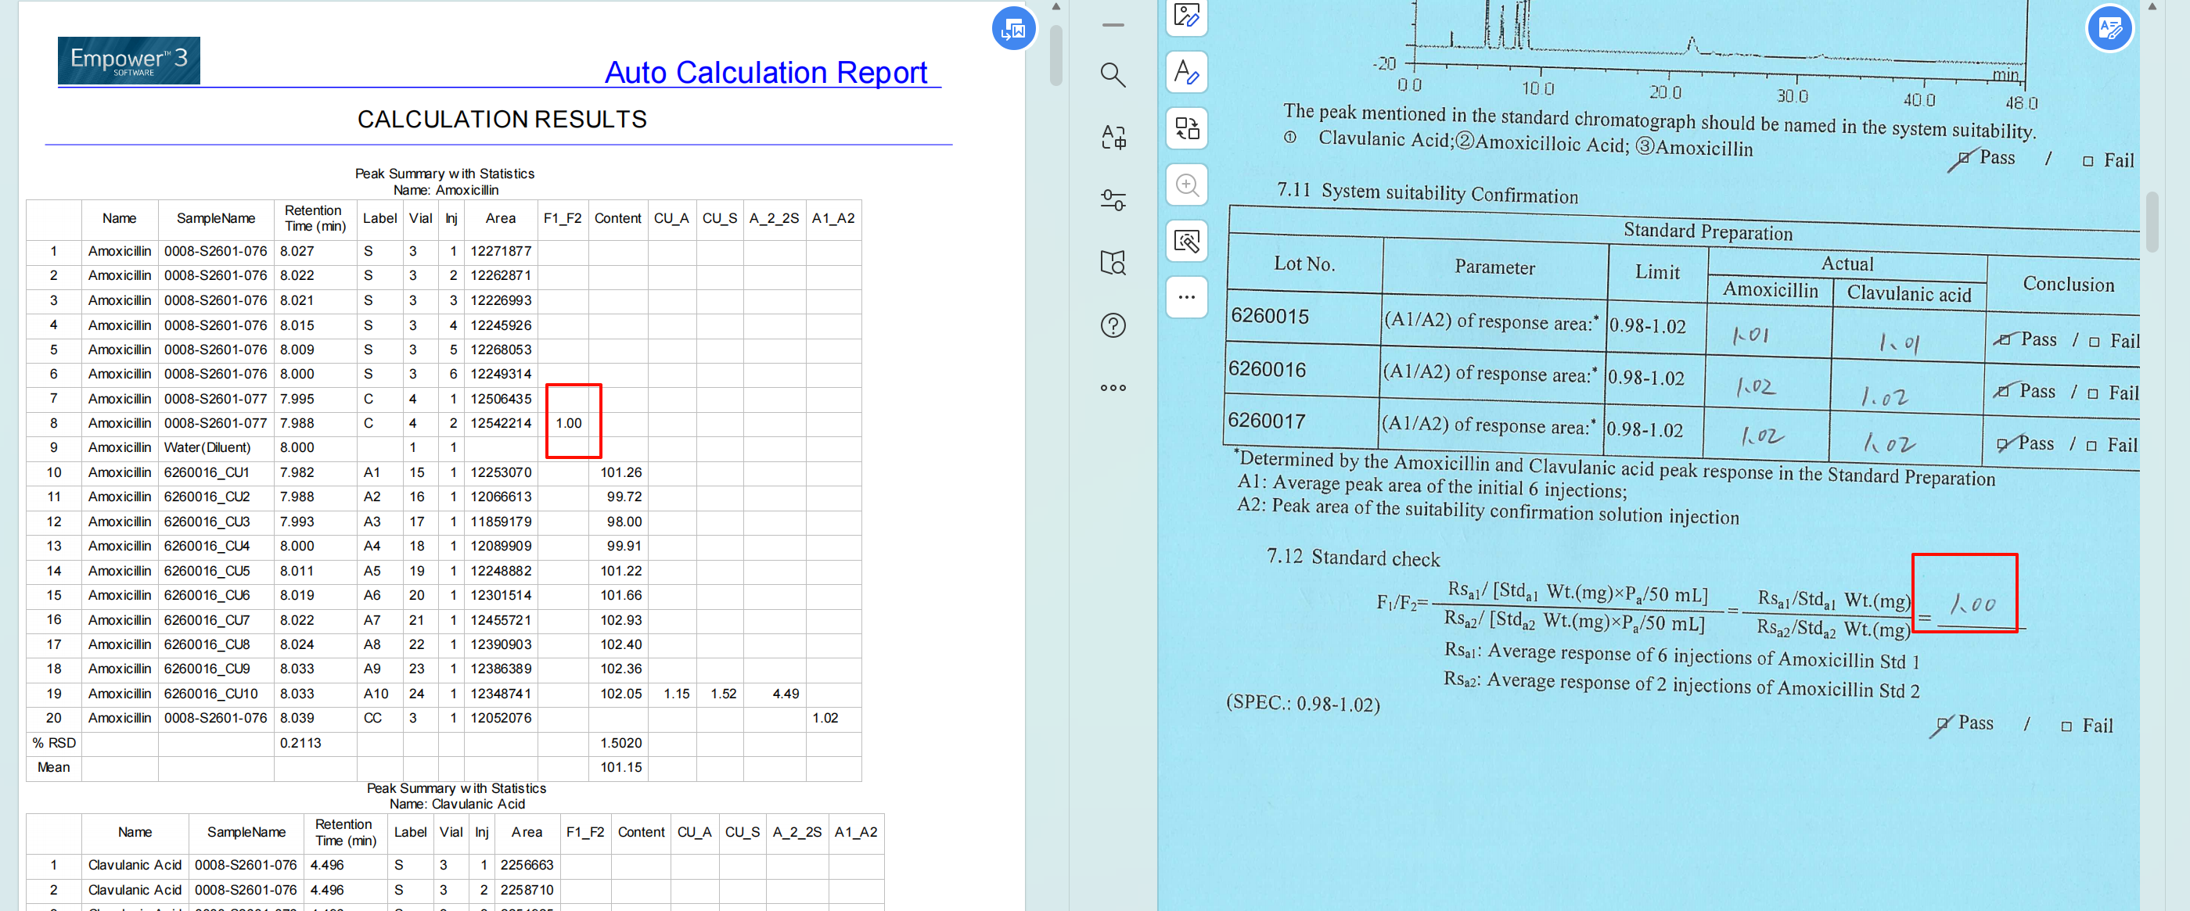2190x911 pixels.
Task: Click the 7.12 Standard check heading
Action: coord(1354,558)
